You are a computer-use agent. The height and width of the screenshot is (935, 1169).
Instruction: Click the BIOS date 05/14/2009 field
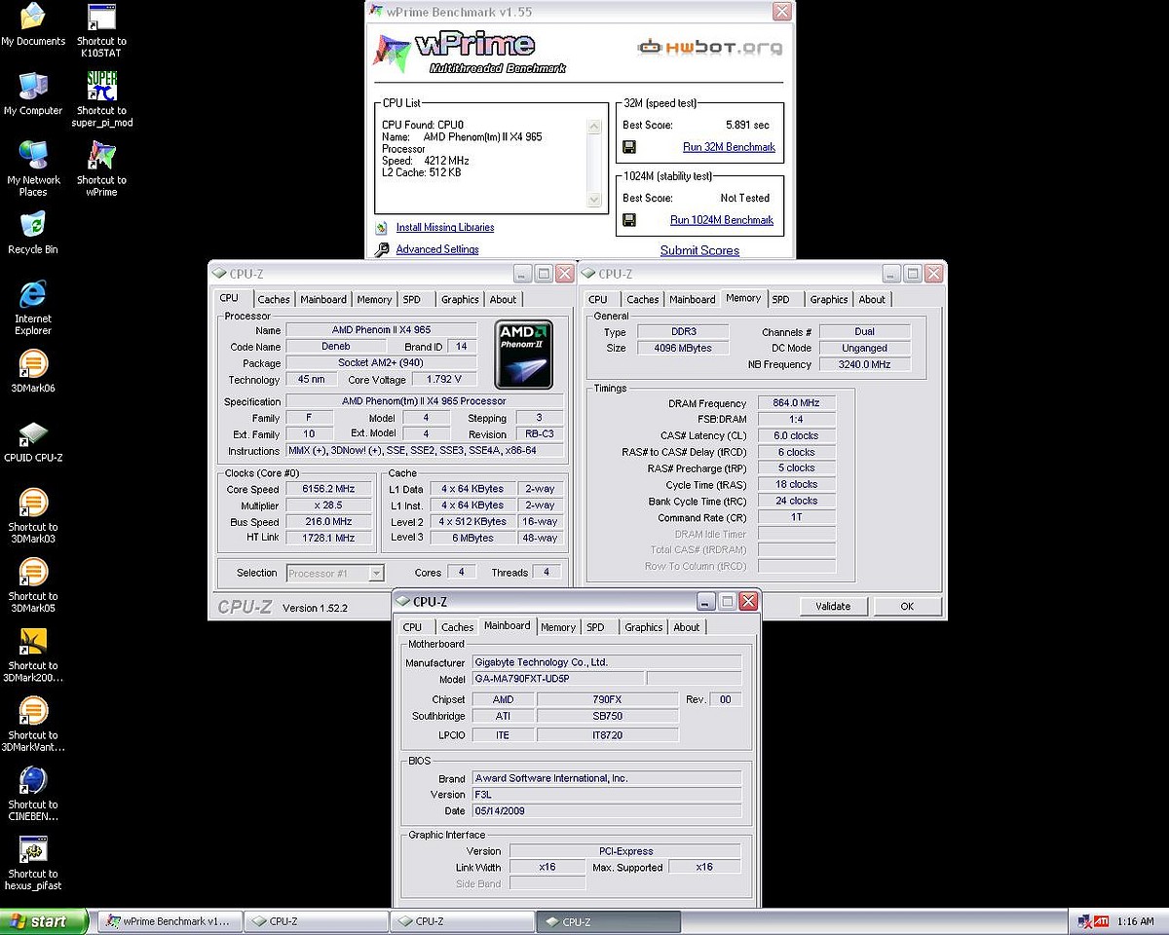tap(607, 811)
